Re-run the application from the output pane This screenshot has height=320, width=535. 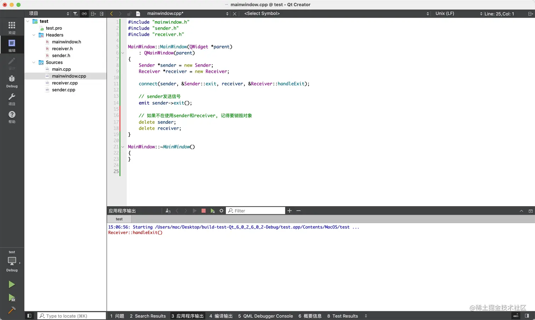click(194, 211)
